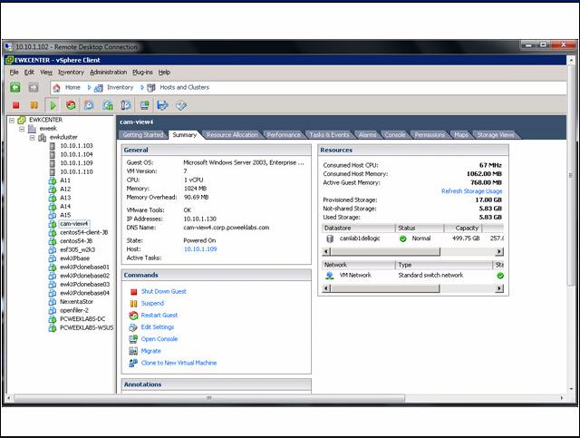This screenshot has height=438, width=580.
Task: Click the red Power Off toolbar icon
Action: pyautogui.click(x=15, y=105)
